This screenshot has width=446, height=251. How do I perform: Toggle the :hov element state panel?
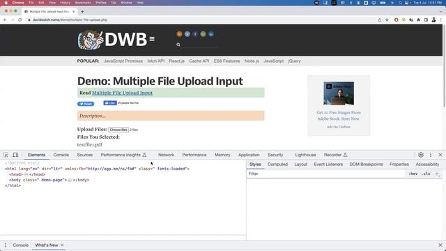413,174
